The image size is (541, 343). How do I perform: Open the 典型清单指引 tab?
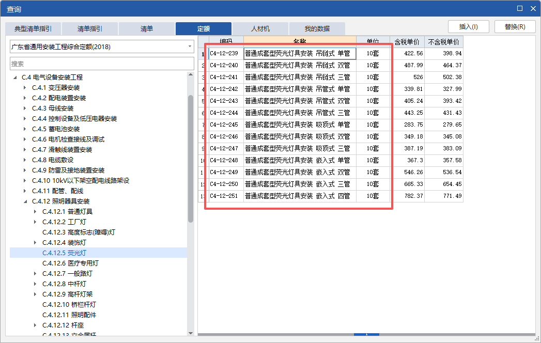click(33, 28)
